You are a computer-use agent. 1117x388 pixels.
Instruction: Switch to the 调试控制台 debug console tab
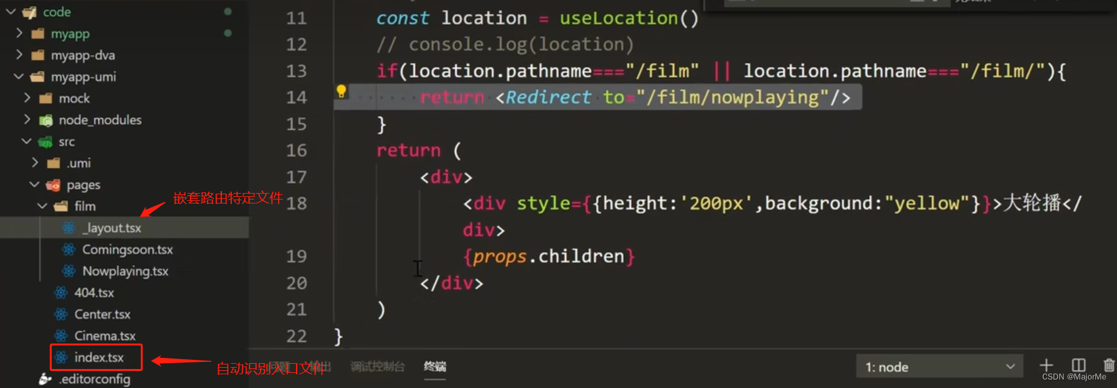click(378, 366)
